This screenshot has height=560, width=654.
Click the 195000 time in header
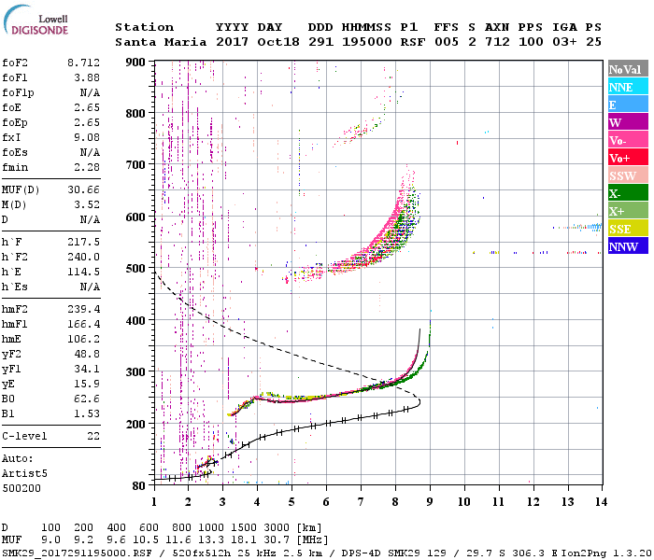[x=366, y=42]
